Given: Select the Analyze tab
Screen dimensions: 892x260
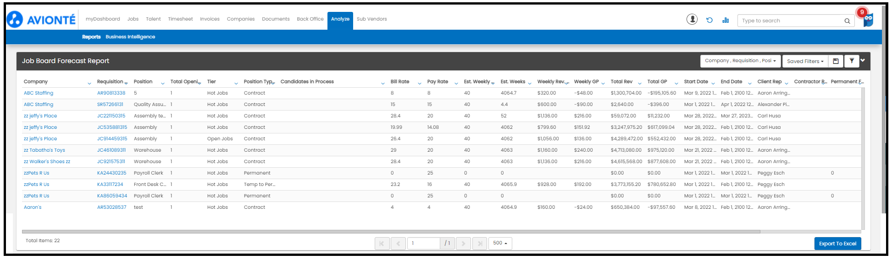Looking at the screenshot, I should (340, 21).
